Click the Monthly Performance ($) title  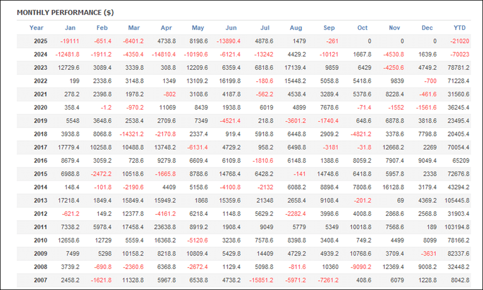pos(65,12)
